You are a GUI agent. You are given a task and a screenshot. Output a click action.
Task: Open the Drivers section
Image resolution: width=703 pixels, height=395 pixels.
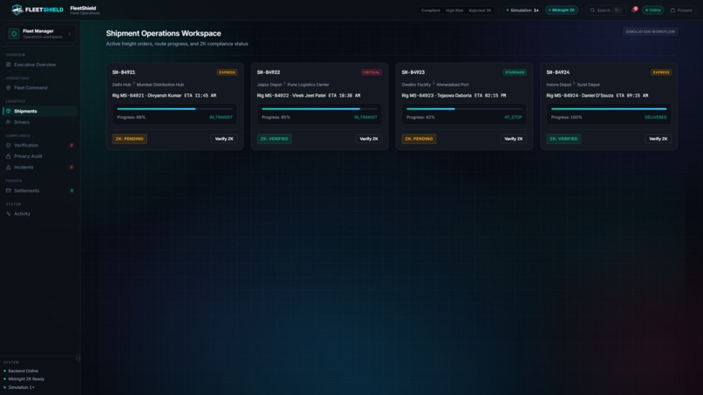pos(40,122)
